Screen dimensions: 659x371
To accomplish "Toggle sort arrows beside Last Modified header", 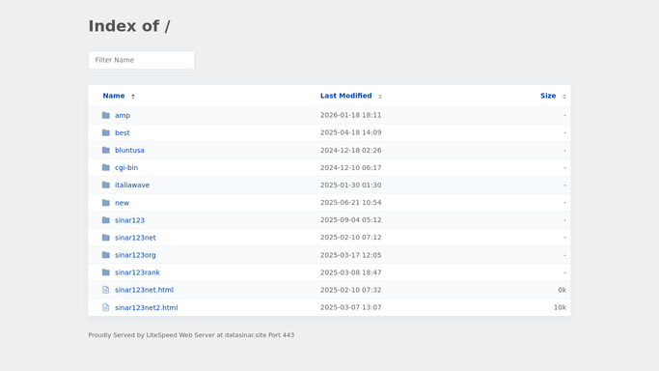I will coord(380,97).
